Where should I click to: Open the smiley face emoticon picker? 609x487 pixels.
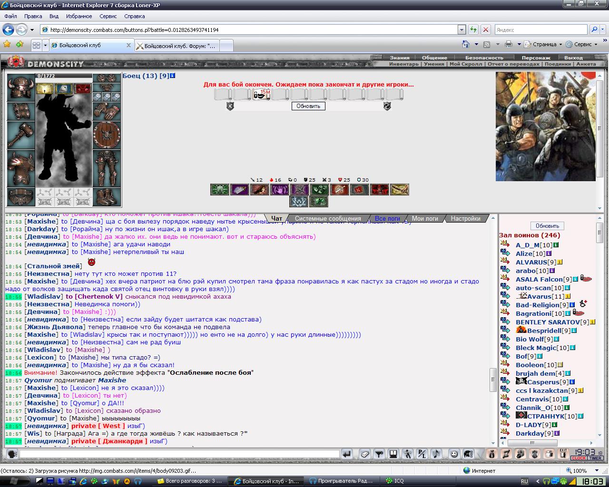point(454,454)
